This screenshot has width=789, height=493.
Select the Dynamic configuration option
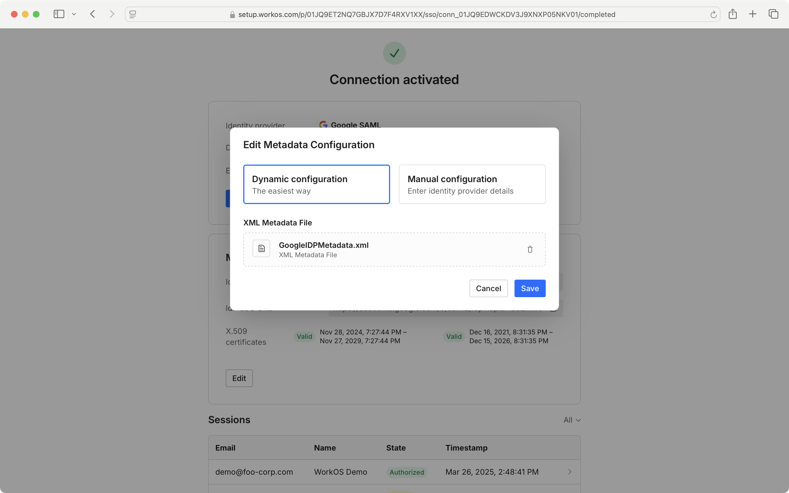tap(316, 184)
